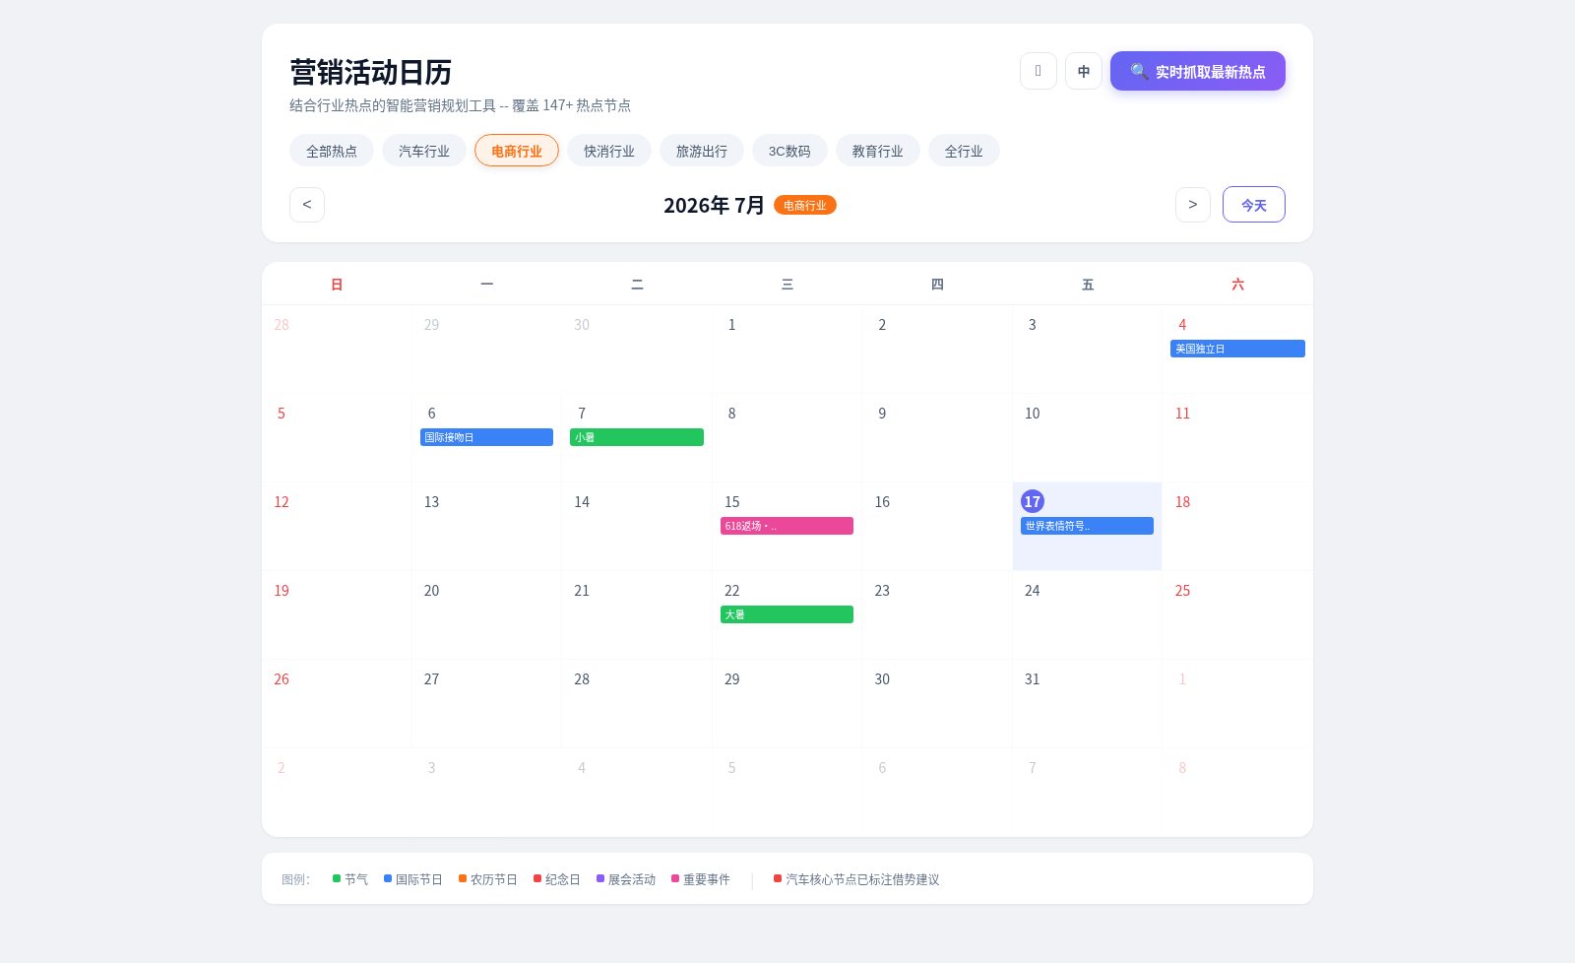This screenshot has width=1575, height=963.
Task: Open the 小暑 event on July 7
Action: (637, 437)
